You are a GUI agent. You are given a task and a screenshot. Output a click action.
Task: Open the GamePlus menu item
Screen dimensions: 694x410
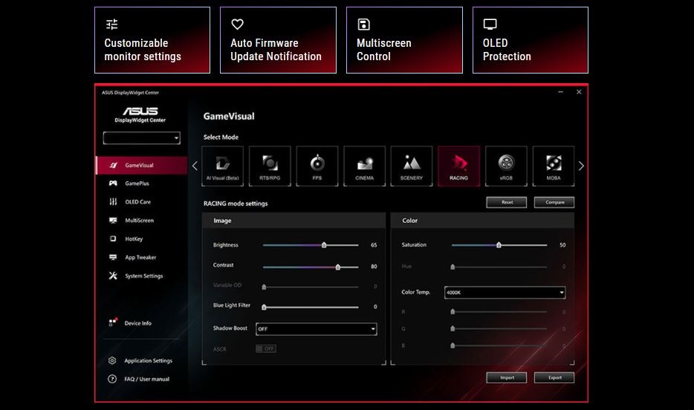coord(137,183)
